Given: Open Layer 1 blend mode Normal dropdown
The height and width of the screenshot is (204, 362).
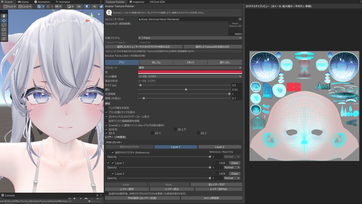Looking at the screenshot, I should (x=232, y=167).
